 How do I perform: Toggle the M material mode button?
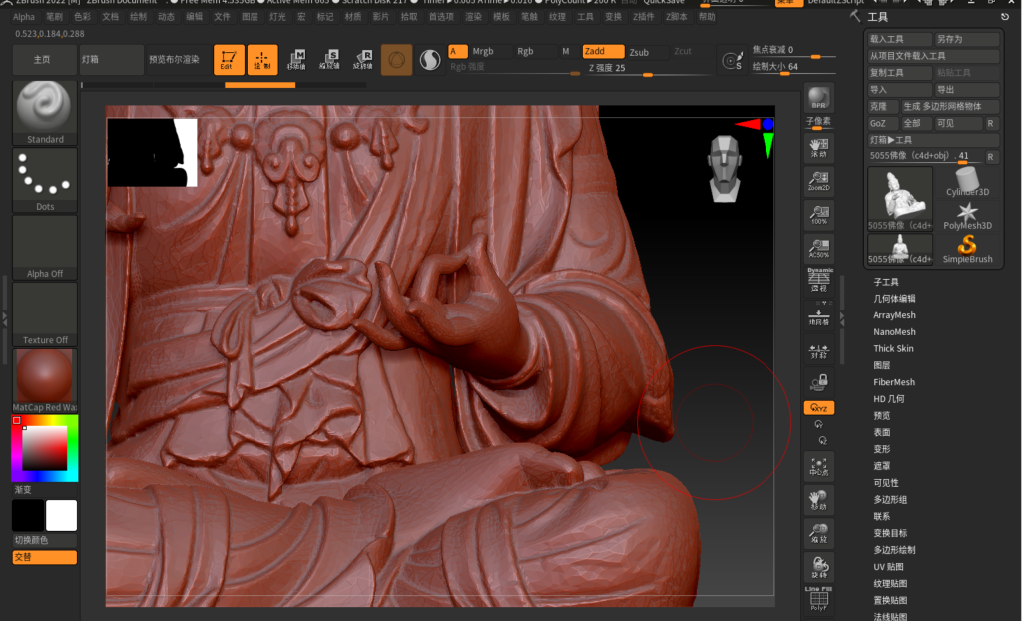click(x=566, y=52)
